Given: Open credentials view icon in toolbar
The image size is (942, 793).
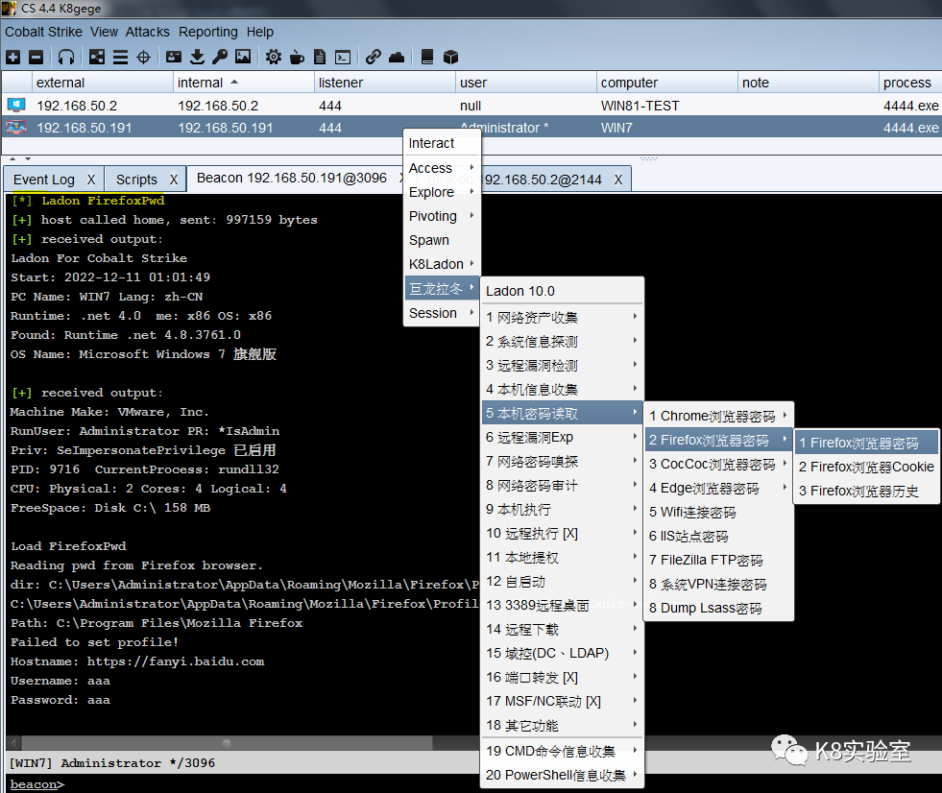Looking at the screenshot, I should pyautogui.click(x=174, y=57).
